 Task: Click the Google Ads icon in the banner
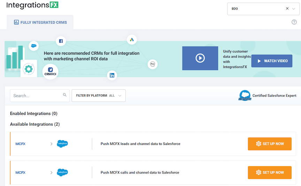click(132, 40)
